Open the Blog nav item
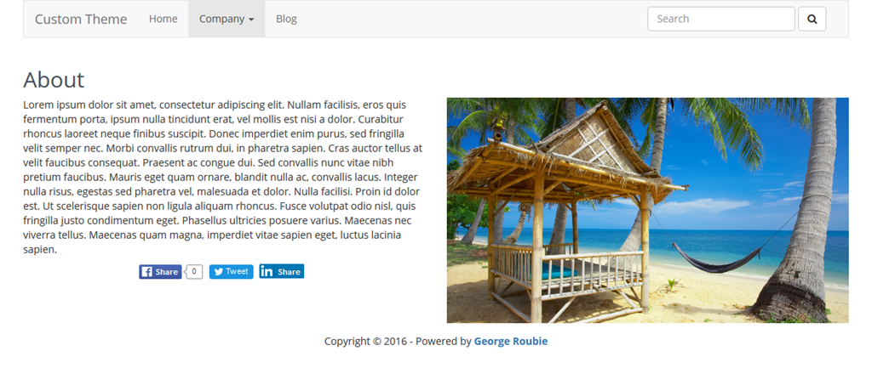The image size is (872, 368). click(x=286, y=19)
